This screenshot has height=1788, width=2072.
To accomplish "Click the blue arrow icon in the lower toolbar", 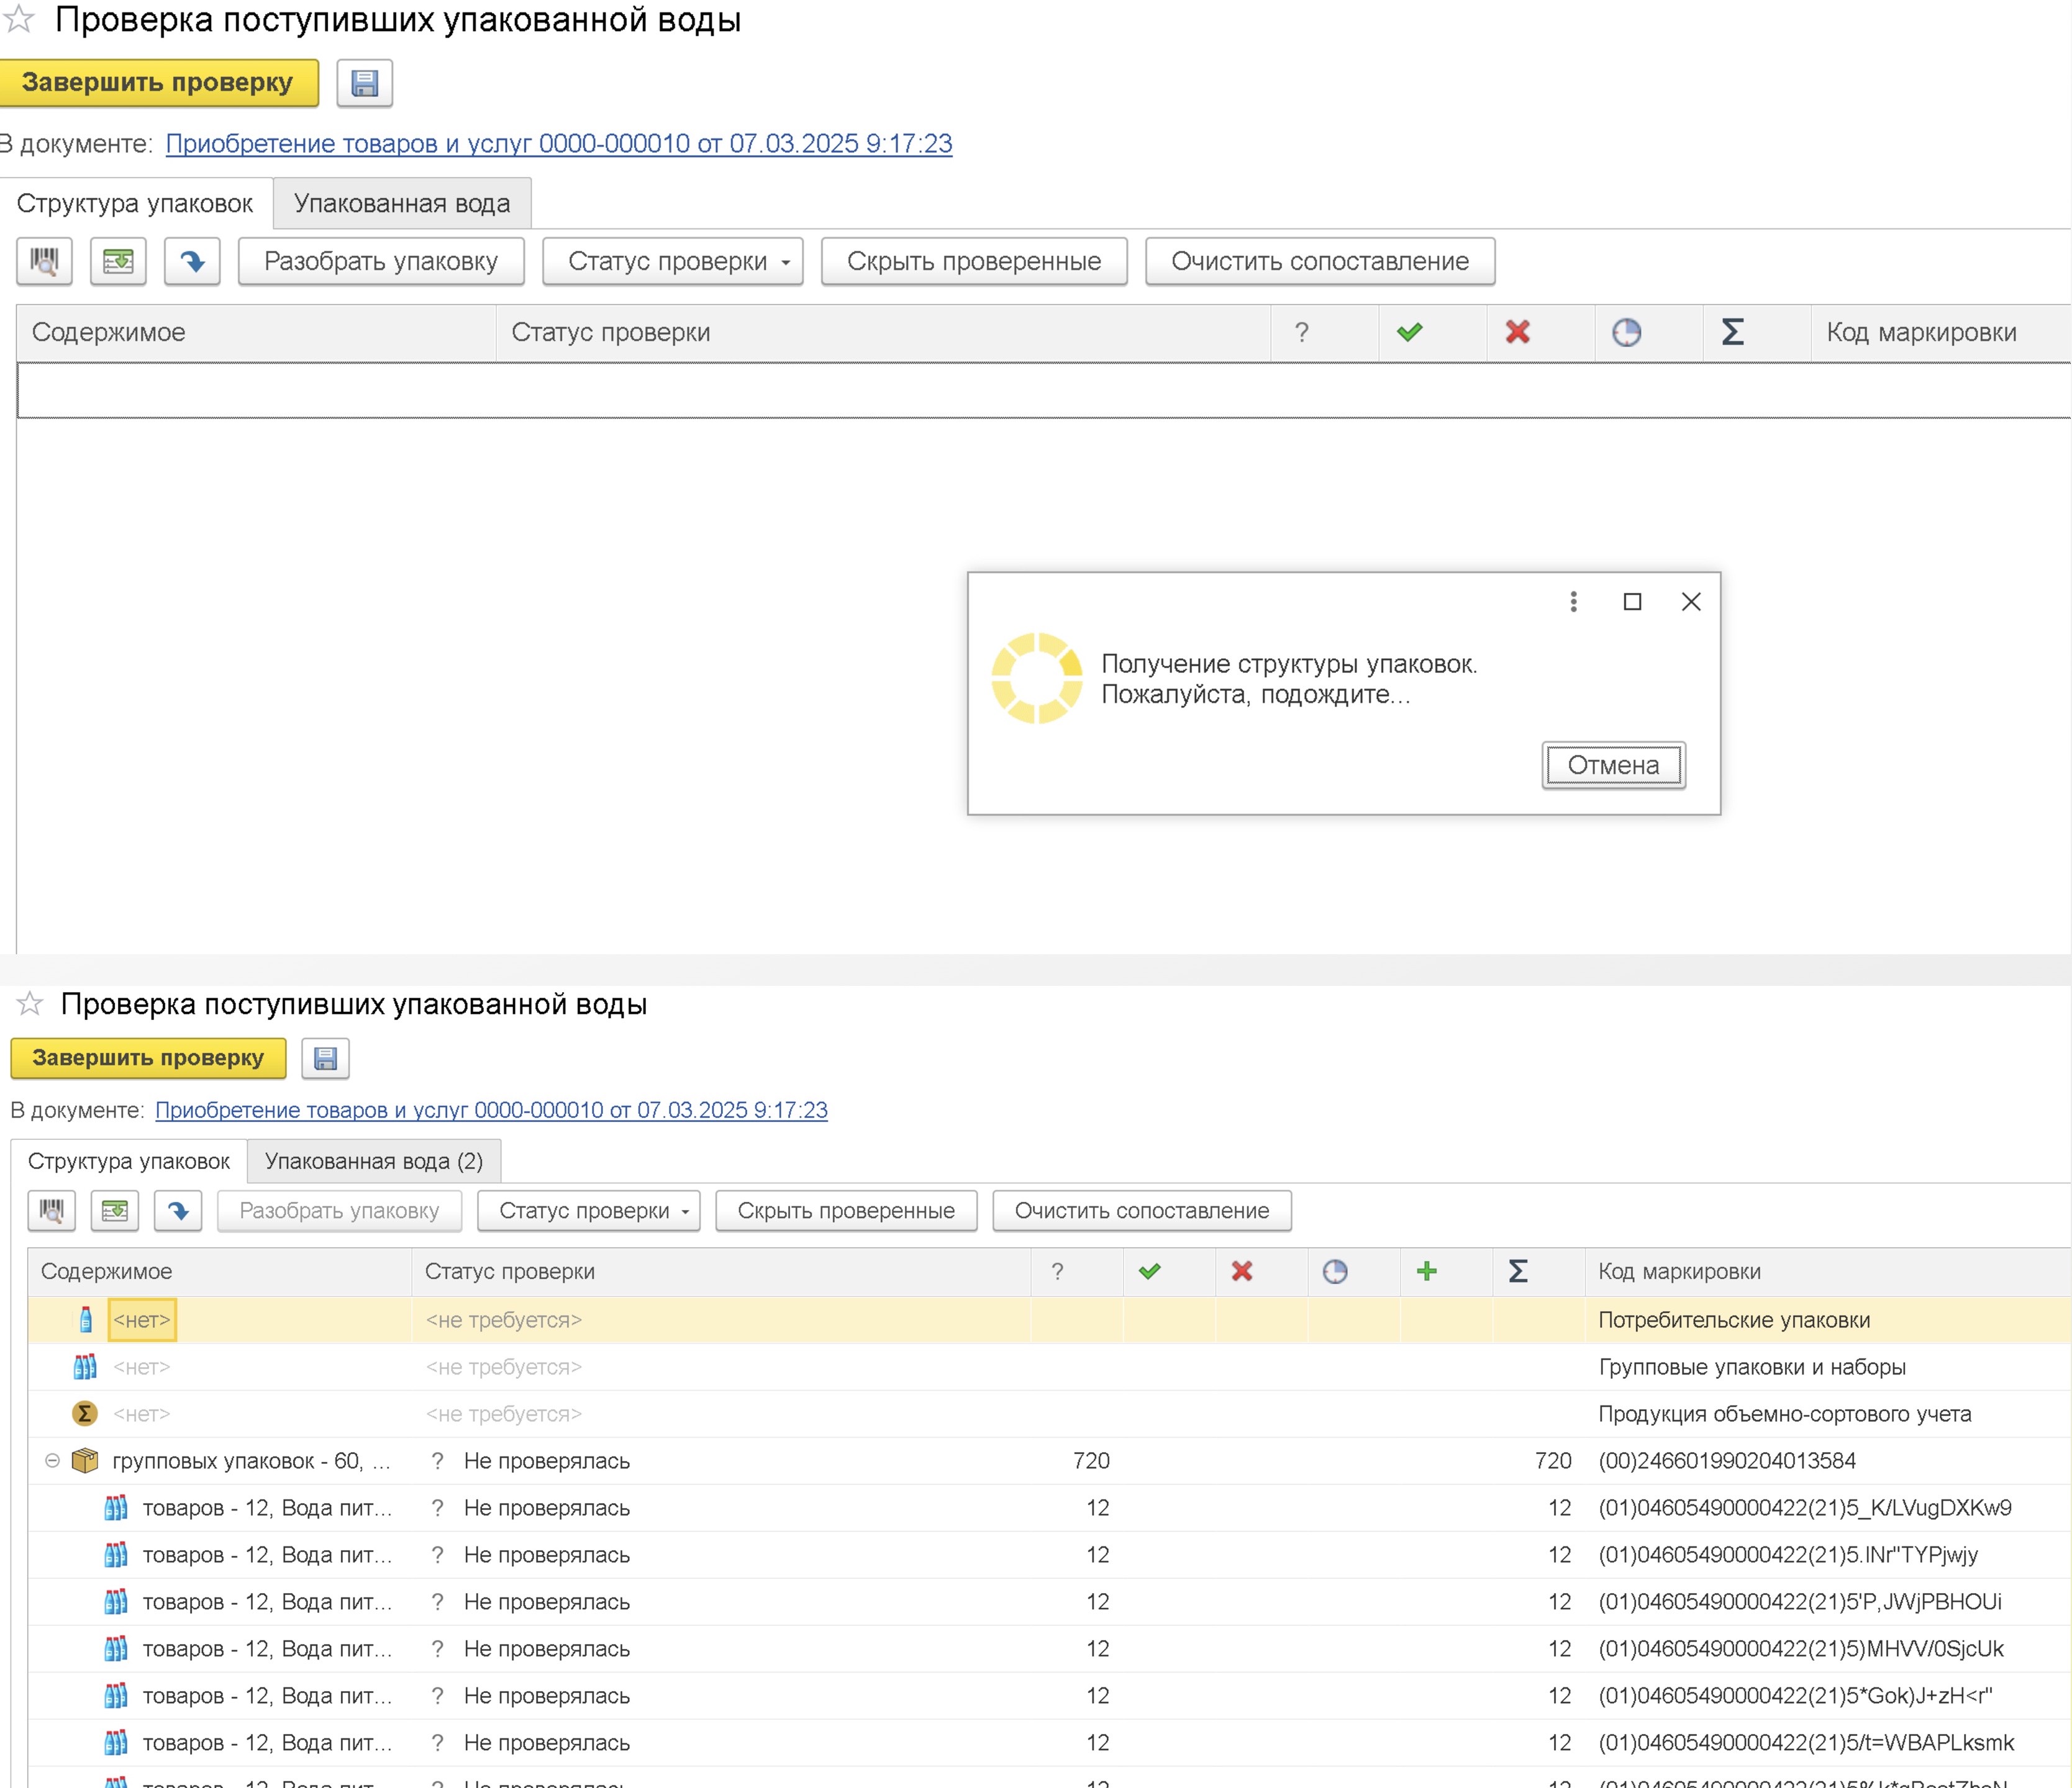I will point(178,1211).
